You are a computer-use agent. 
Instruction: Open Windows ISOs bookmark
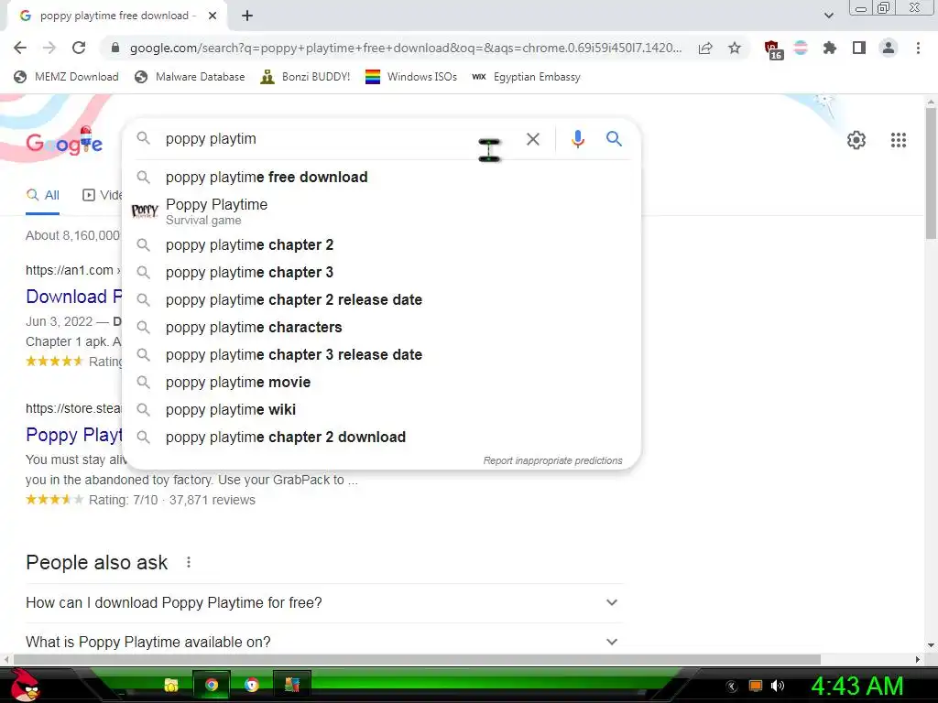(411, 77)
